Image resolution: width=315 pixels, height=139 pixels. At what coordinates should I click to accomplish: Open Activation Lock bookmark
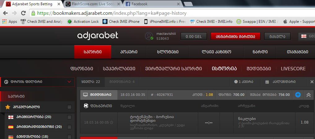tap(83, 21)
